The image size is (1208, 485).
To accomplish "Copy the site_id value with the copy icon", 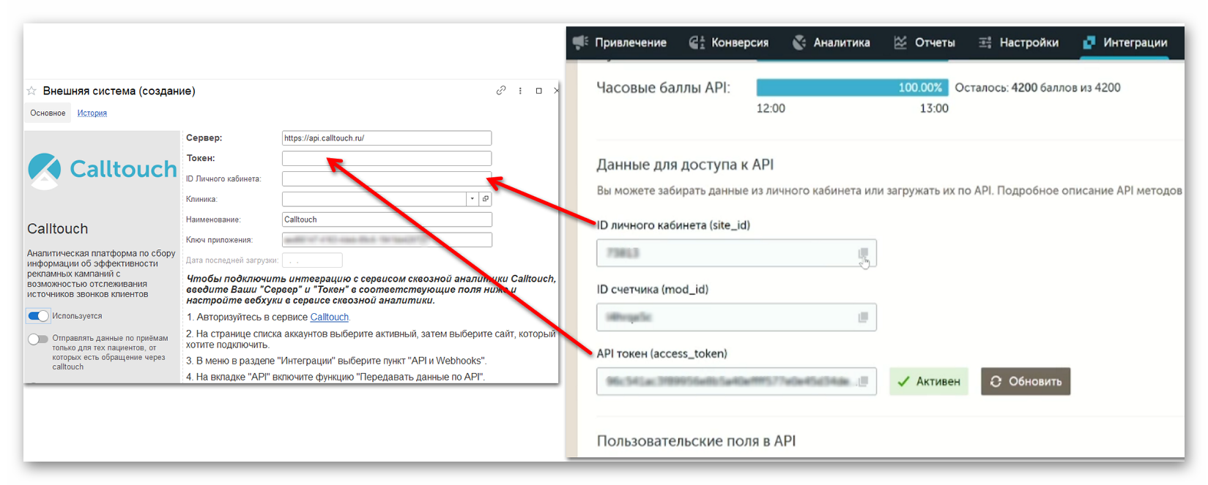I will tap(863, 254).
